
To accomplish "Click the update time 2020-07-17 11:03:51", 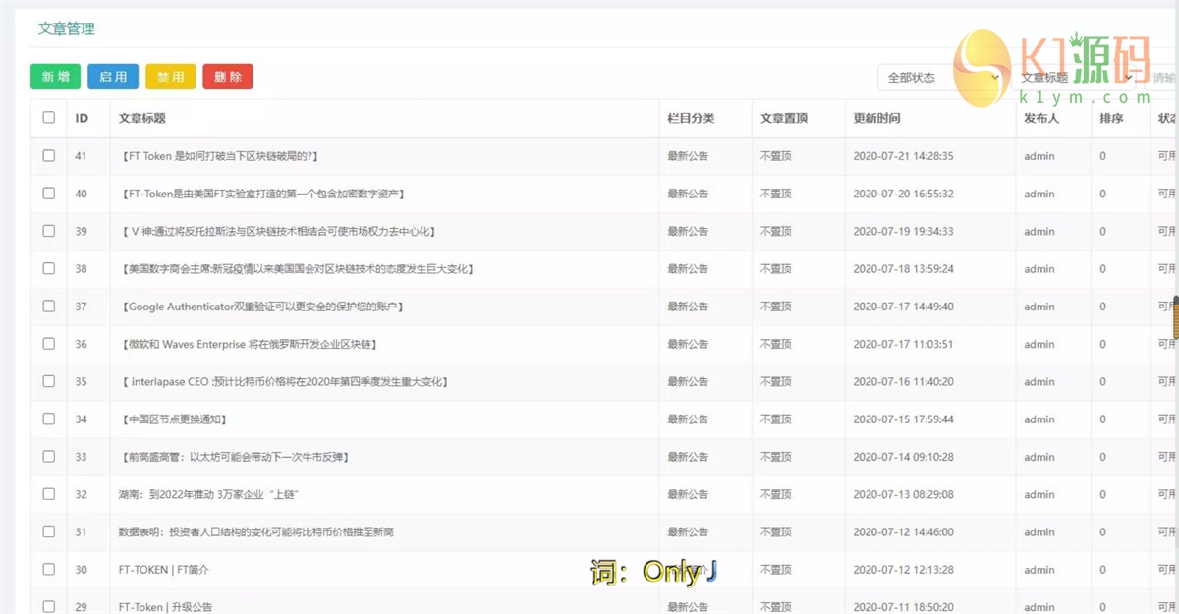I will (x=903, y=344).
